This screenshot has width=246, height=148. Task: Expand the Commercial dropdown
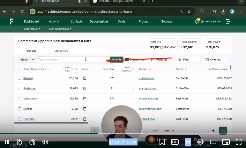coord(32,29)
